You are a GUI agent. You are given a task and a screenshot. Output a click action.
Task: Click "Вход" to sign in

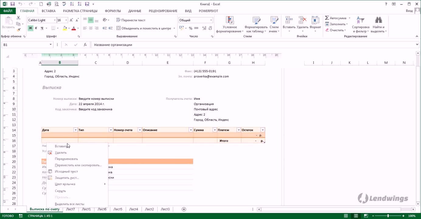pyautogui.click(x=409, y=11)
